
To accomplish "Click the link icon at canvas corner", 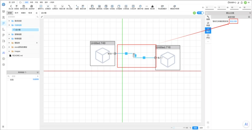I will [42, 17].
